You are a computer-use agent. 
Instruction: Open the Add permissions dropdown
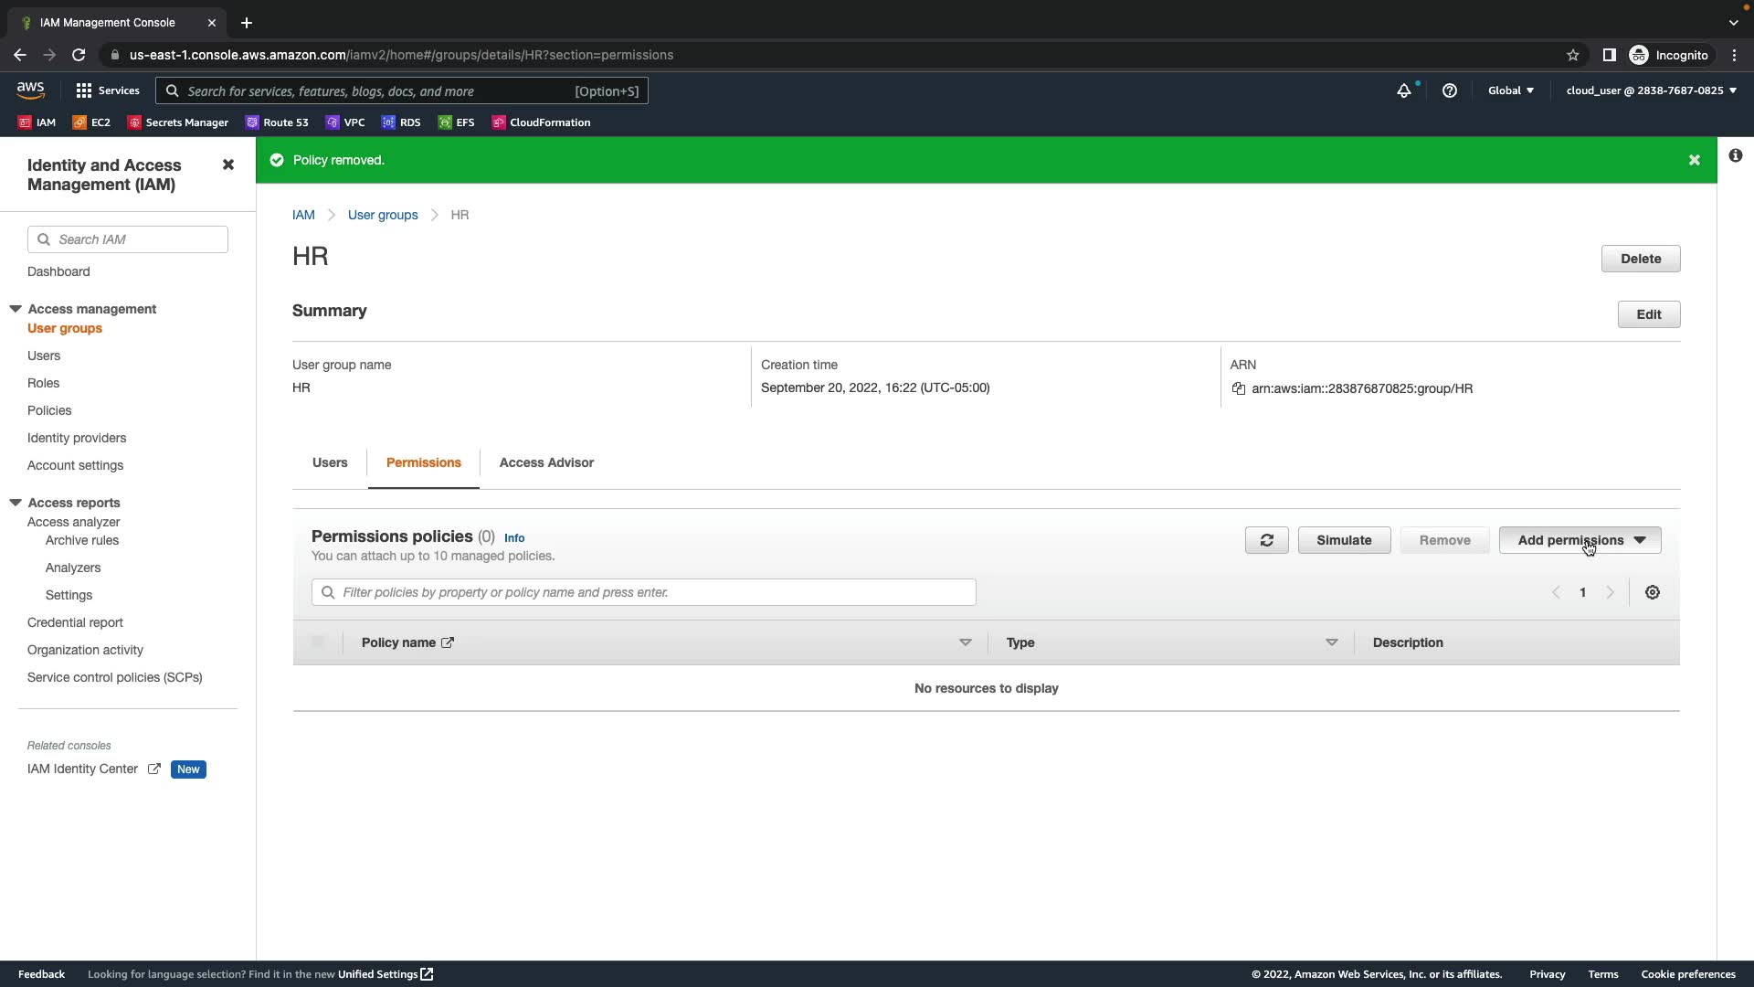coord(1580,540)
